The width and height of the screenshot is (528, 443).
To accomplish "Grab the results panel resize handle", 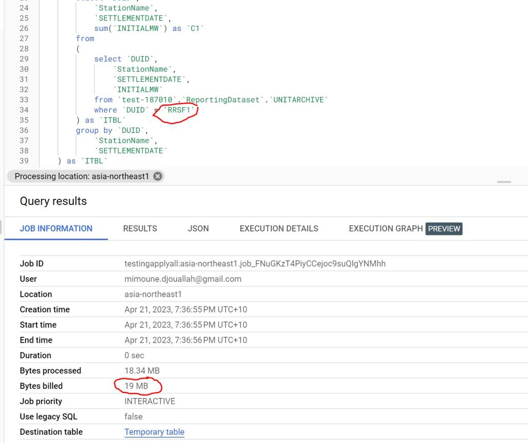I will [x=504, y=182].
